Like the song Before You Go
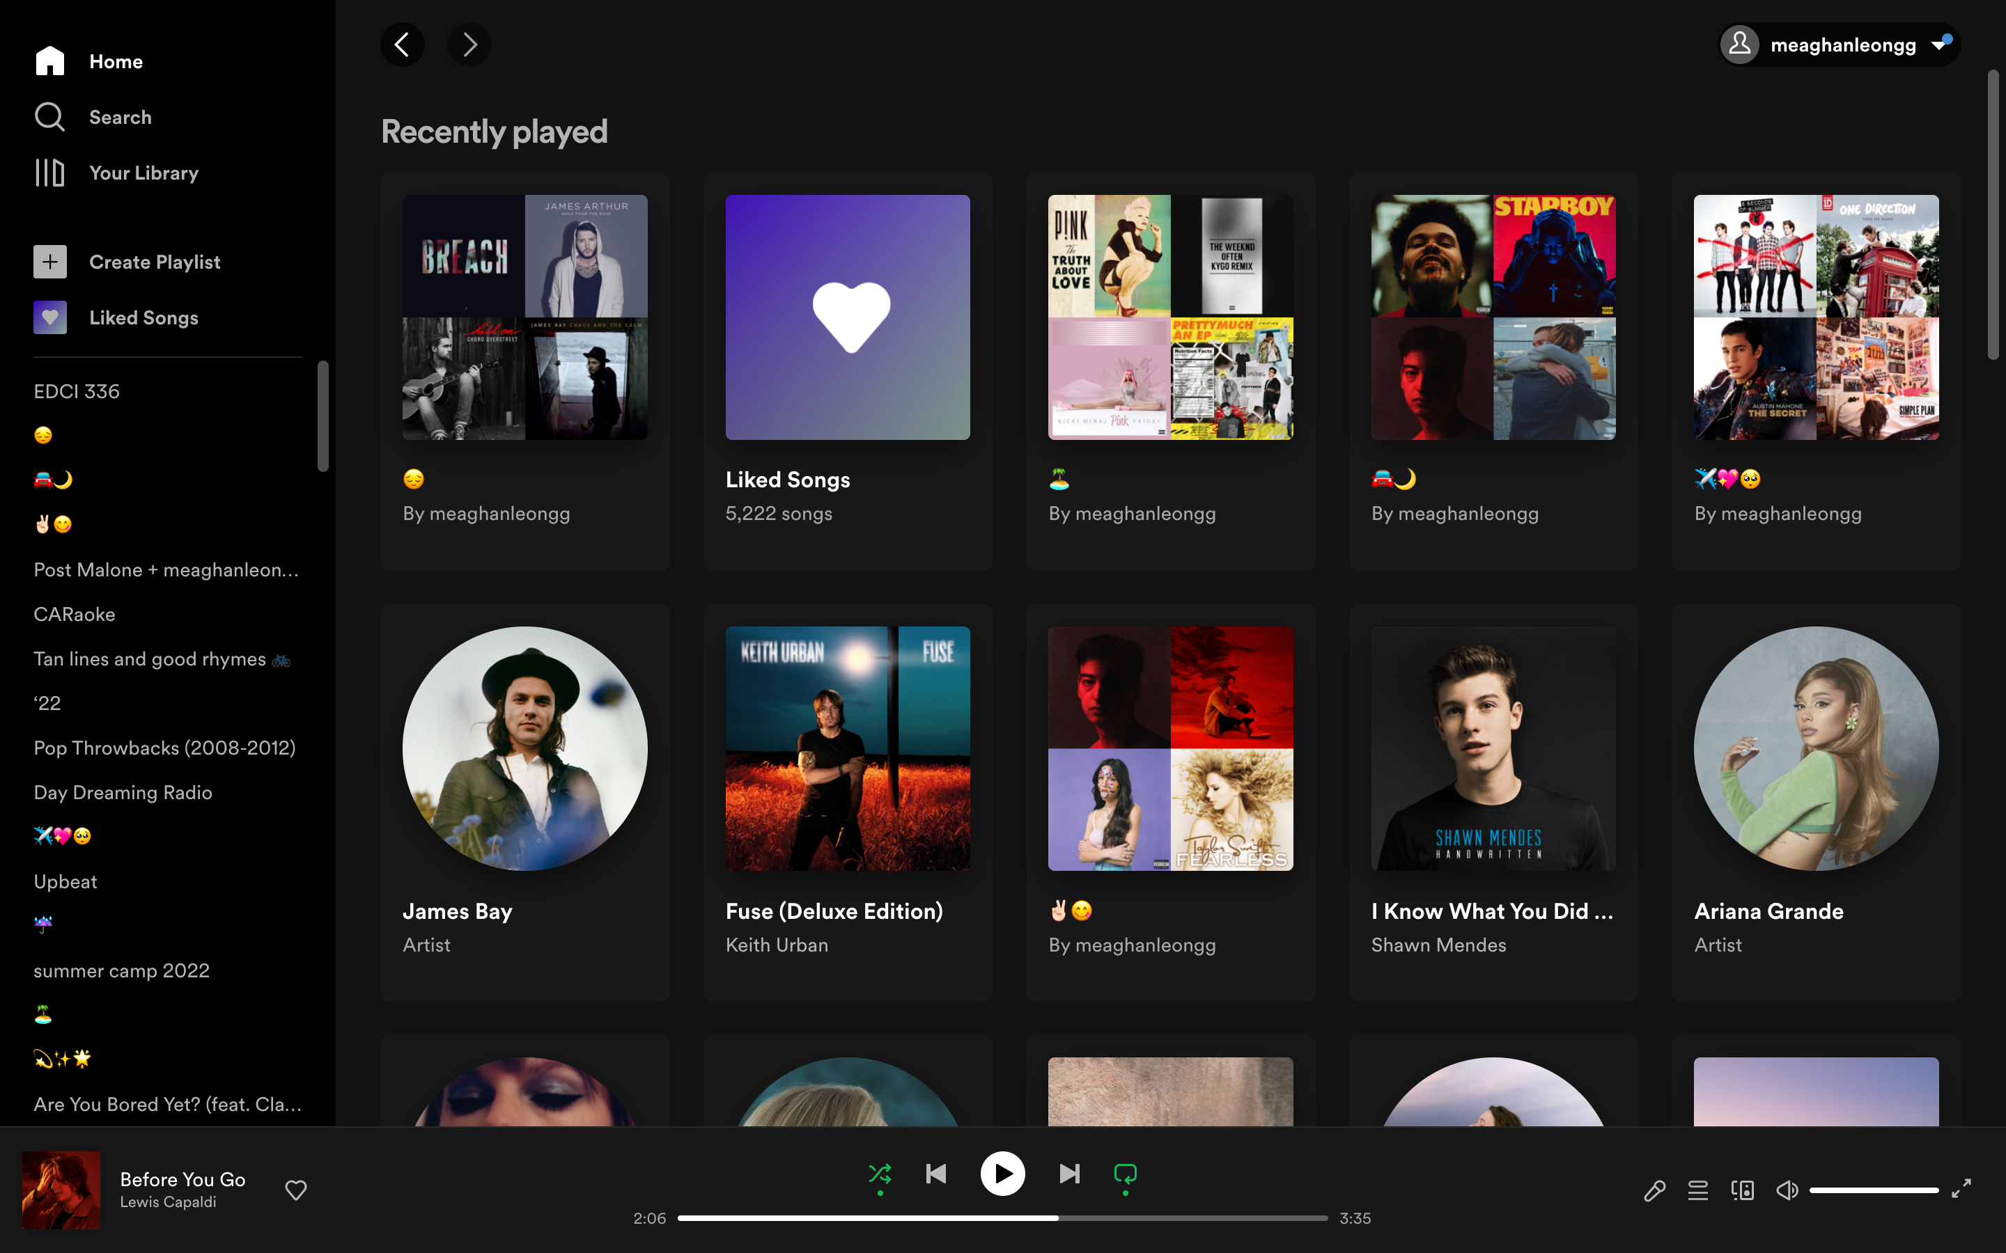Image resolution: width=2006 pixels, height=1253 pixels. (296, 1190)
